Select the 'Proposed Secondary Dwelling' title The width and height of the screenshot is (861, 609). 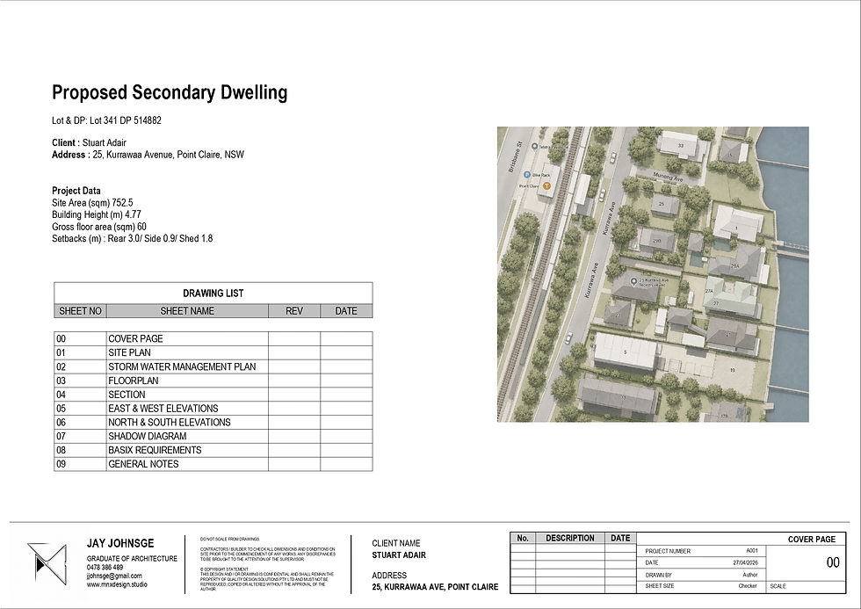tap(170, 91)
